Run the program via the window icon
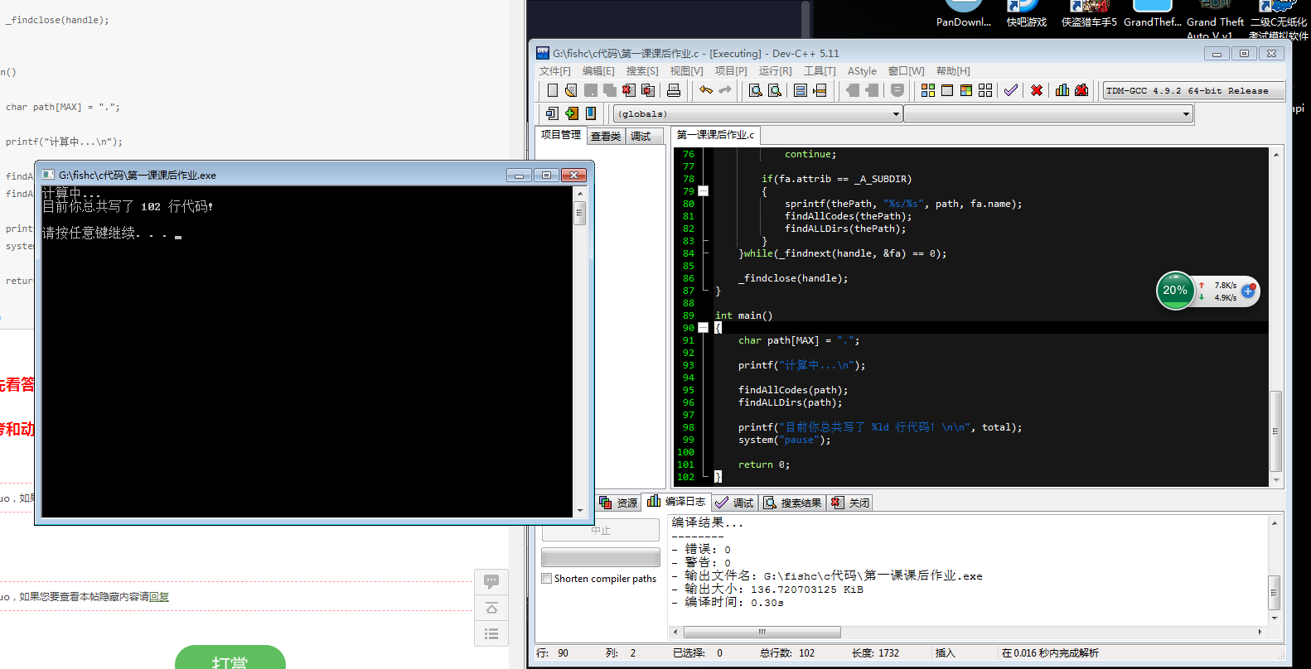 click(947, 90)
